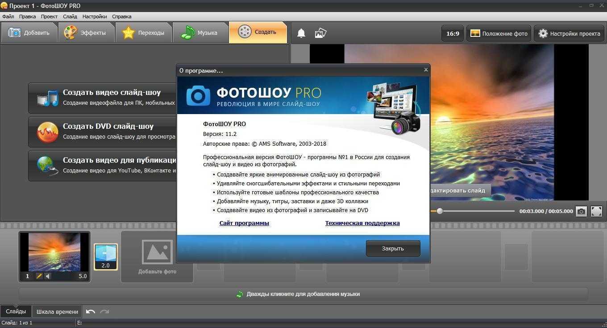Open the Сайт программы link
Image resolution: width=607 pixels, height=328 pixels.
[x=244, y=223]
